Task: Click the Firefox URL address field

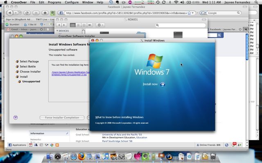Action: point(123,13)
